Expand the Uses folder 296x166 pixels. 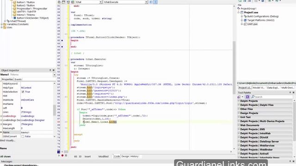click(2, 28)
